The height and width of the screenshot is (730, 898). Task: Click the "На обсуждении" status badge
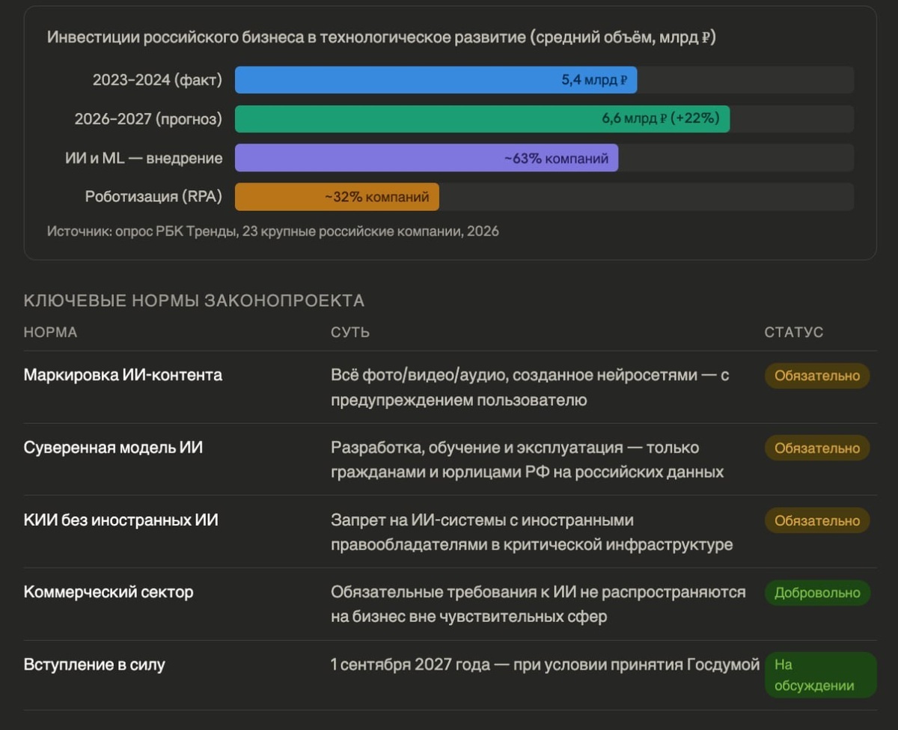820,675
